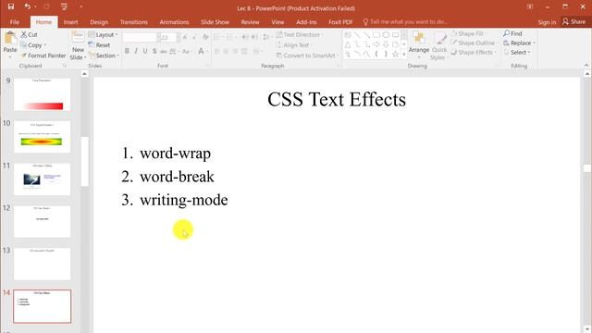Screen dimensions: 592x333
Task: Collapse the ribbon with the arrow
Action: click(586, 66)
